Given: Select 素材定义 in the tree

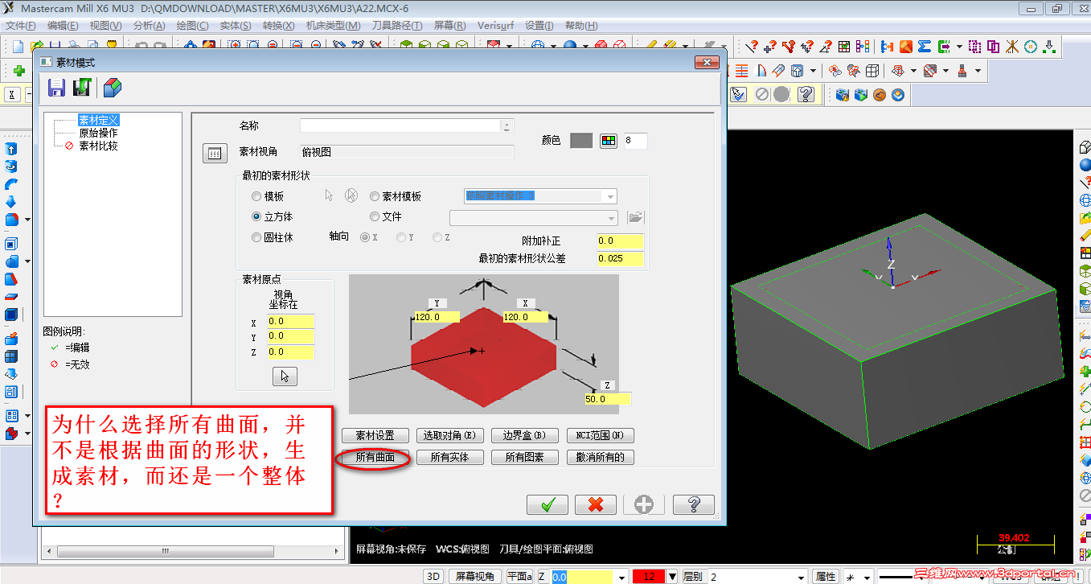Looking at the screenshot, I should tap(99, 120).
